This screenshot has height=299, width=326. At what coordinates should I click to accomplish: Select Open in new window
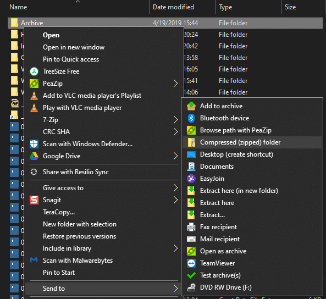point(74,47)
